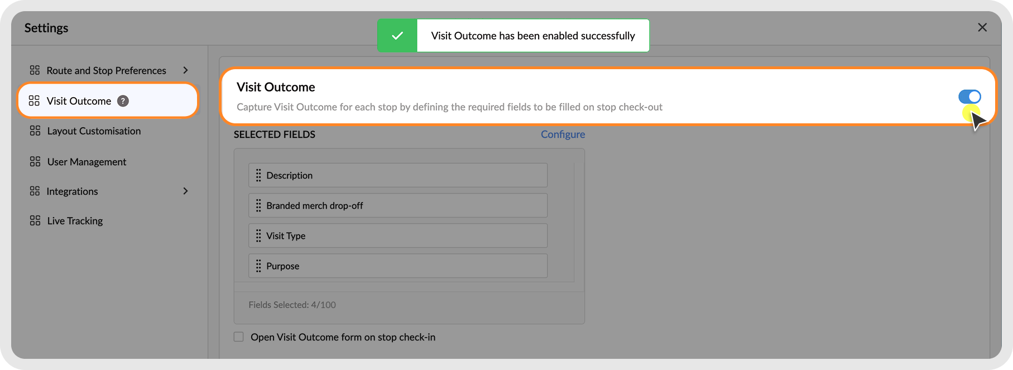Select the Visit Outcome sidebar item

[79, 101]
